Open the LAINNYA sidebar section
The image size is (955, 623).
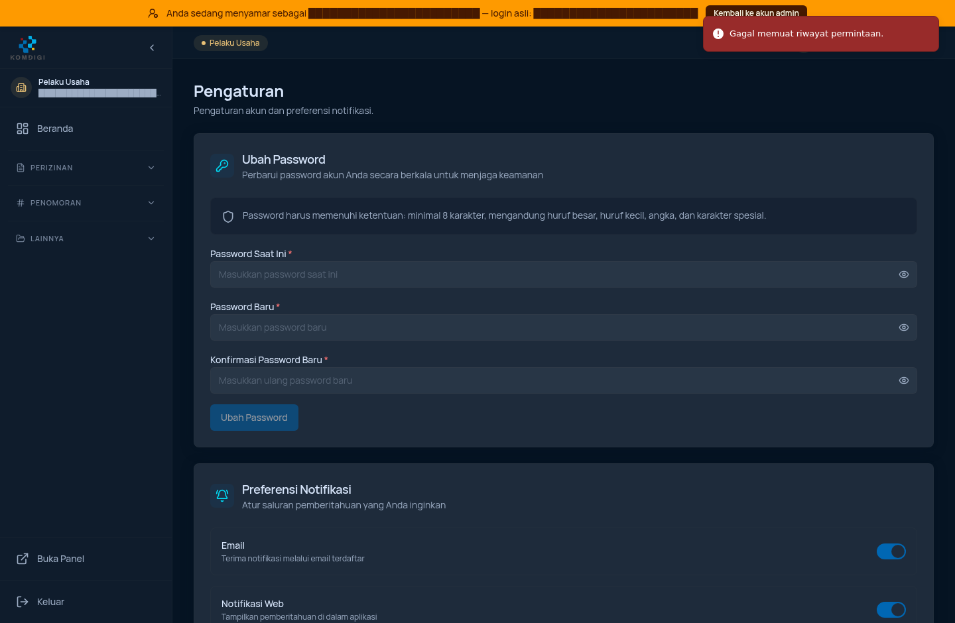(x=86, y=239)
